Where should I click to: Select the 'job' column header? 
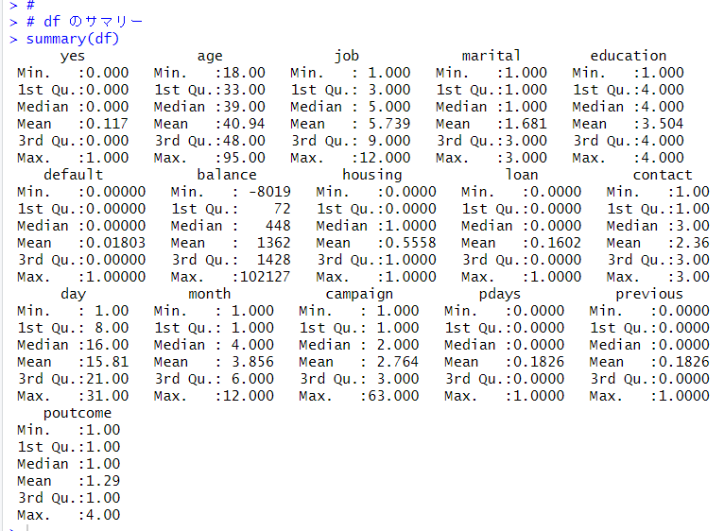346,56
